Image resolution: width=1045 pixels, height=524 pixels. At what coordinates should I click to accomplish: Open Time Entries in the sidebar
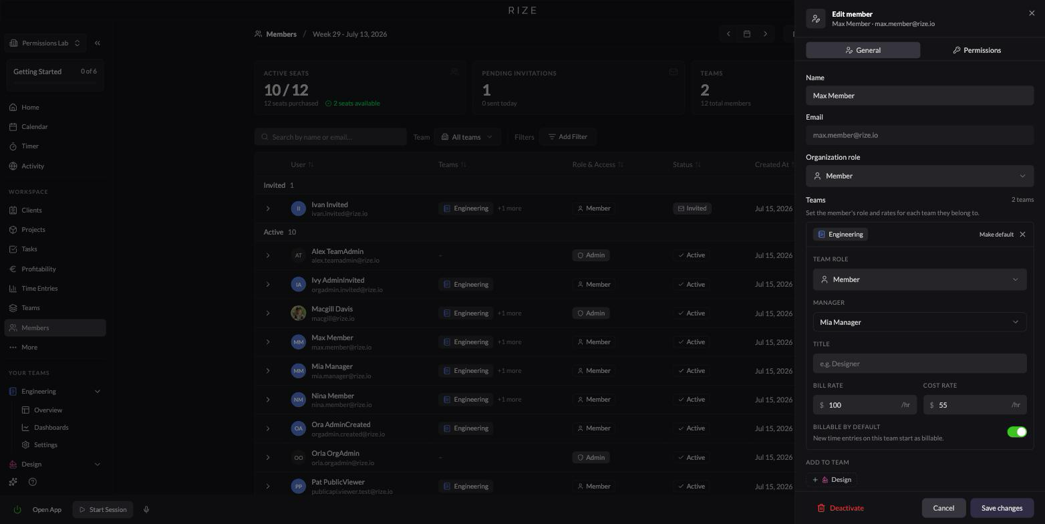[x=55, y=288]
